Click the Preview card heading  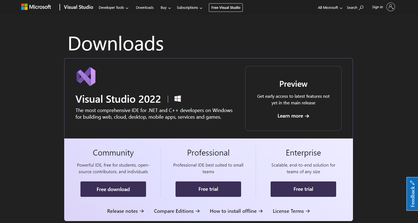[x=293, y=84]
